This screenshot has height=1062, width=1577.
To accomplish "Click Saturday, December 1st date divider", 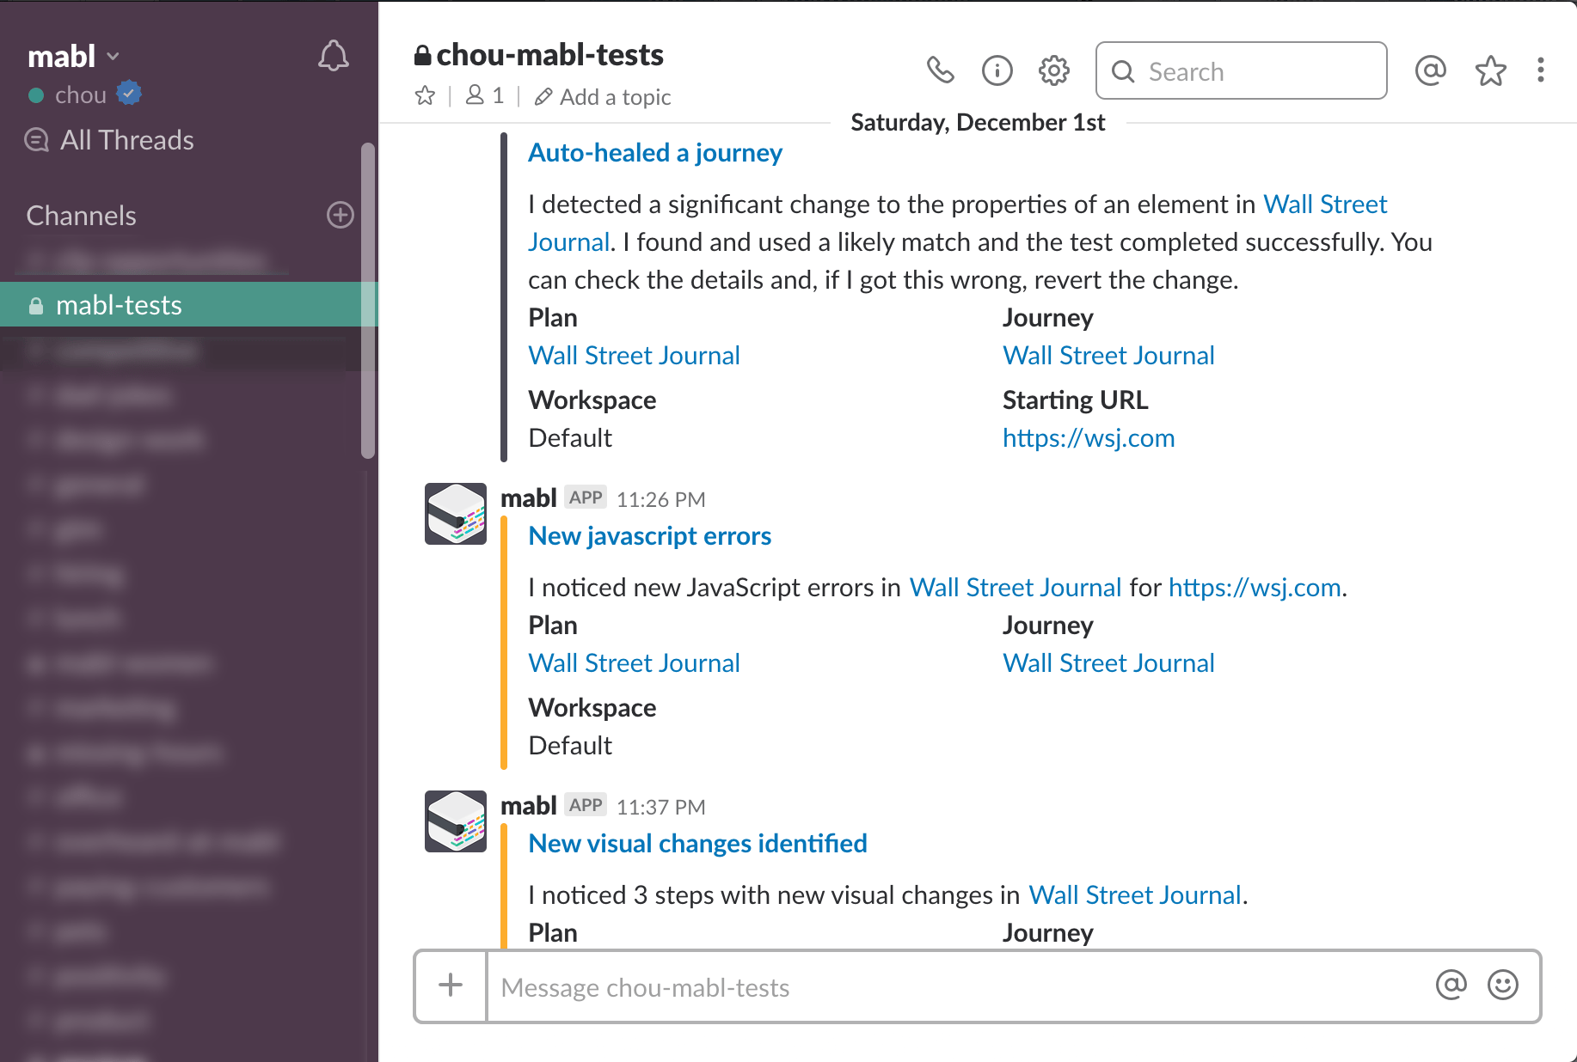I will pos(978,122).
